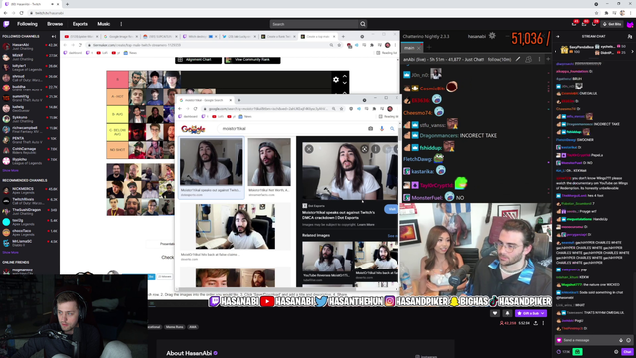Viewport: 636px width, 358px height.
Task: Click the purple Chat send button
Action: [627, 351]
